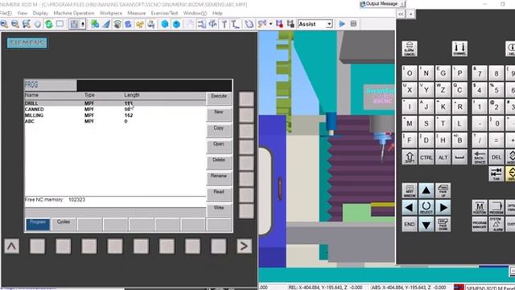Click the number 7 key
Screen dimensions: 515x290
[x=480, y=73]
